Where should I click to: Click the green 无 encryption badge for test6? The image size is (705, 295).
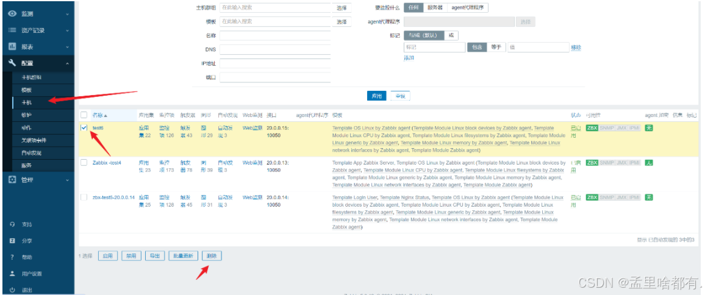649,128
